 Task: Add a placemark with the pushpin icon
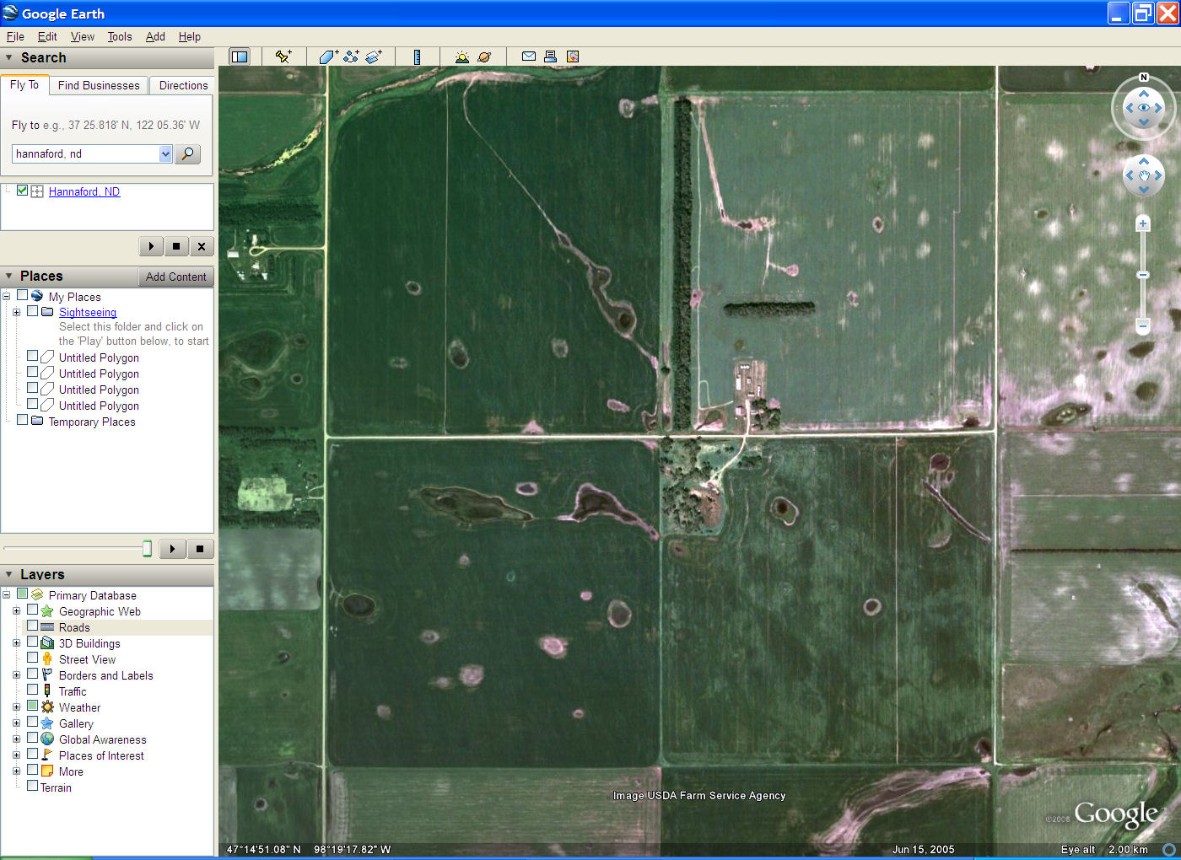point(283,56)
